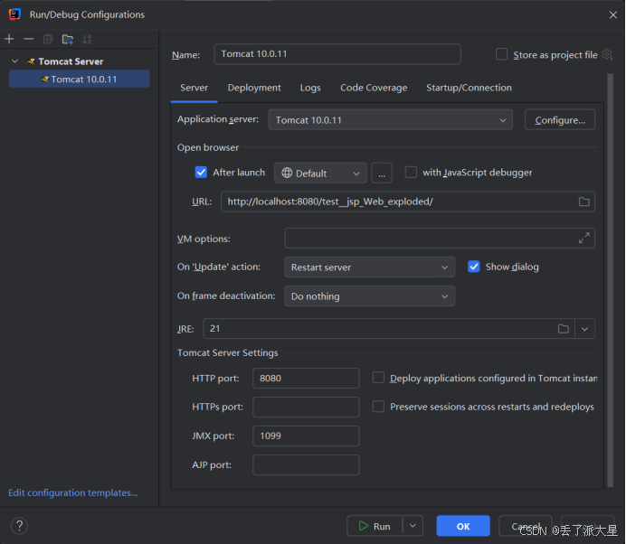Open the Default browser dropdown
626x544 pixels.
[x=320, y=174]
